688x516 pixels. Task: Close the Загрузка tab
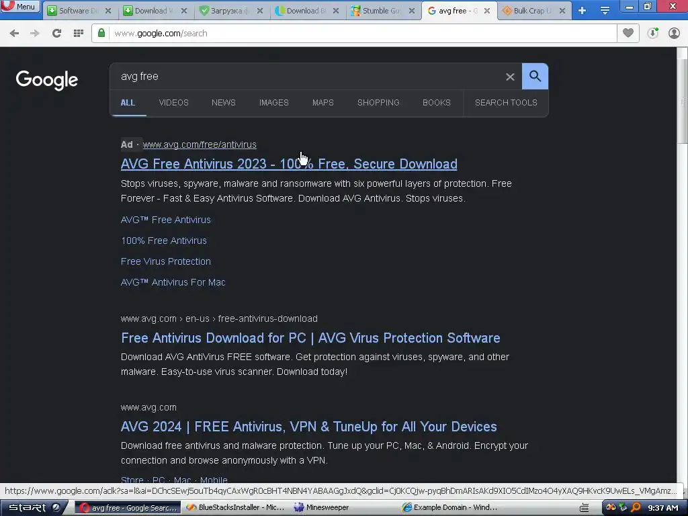click(x=260, y=11)
